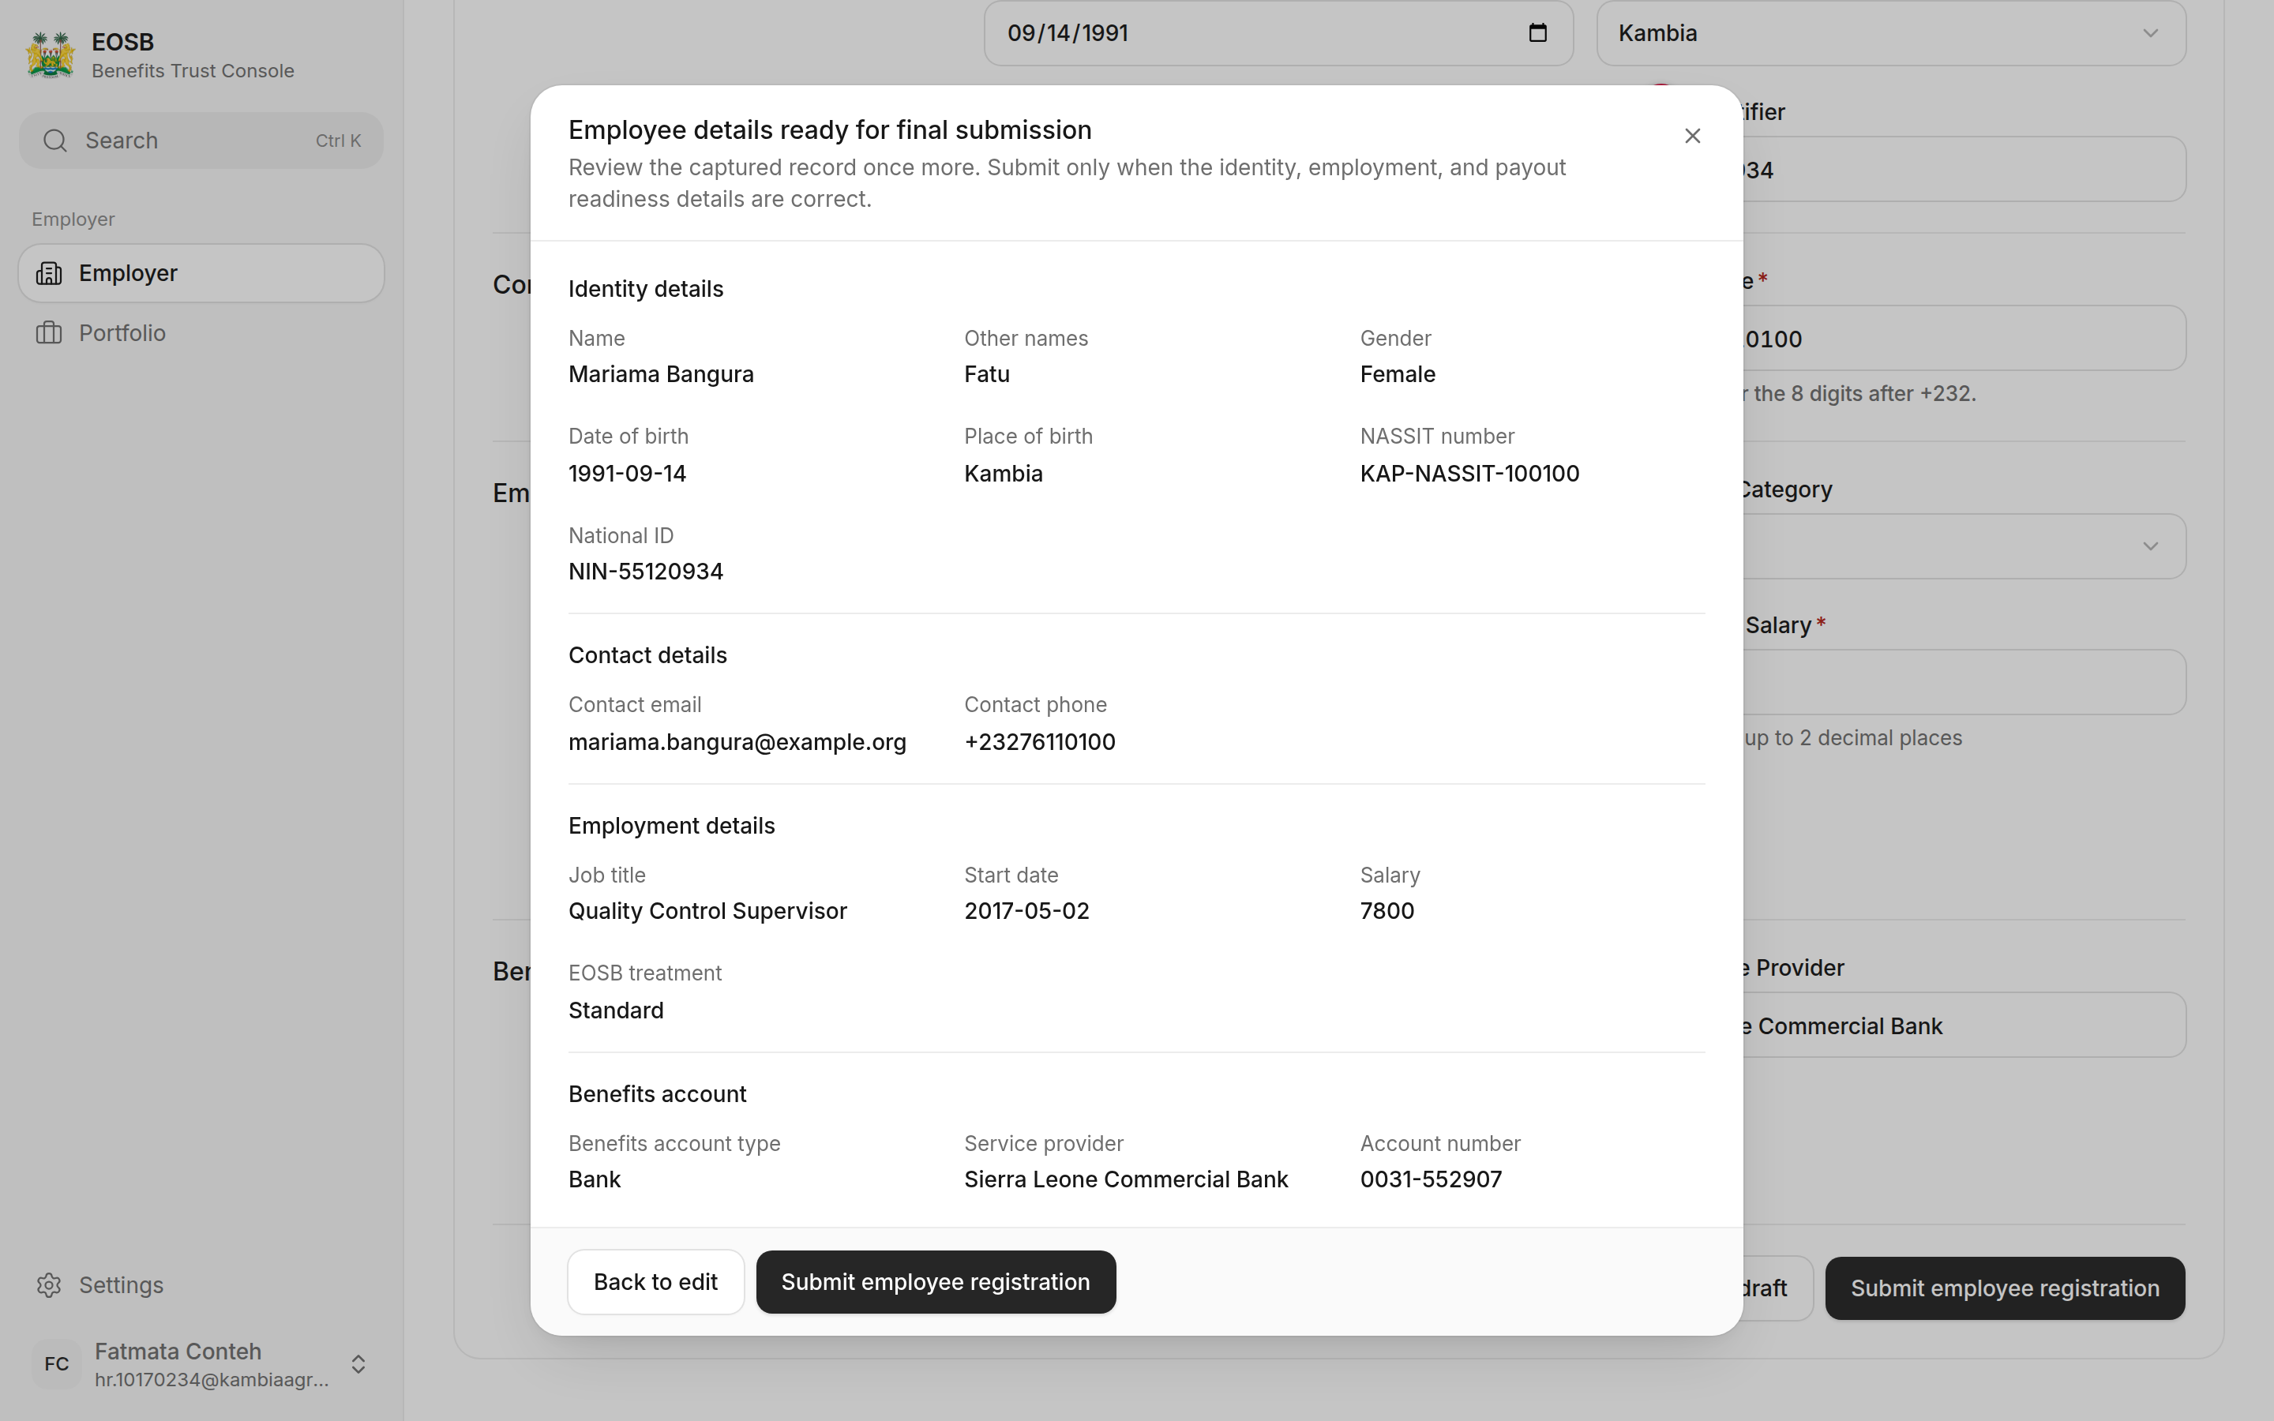
Task: Click the EOSB coat of arms logo
Action: (x=51, y=54)
